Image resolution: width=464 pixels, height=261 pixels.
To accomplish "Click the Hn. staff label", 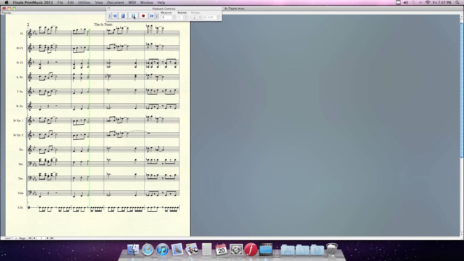I will (21, 149).
